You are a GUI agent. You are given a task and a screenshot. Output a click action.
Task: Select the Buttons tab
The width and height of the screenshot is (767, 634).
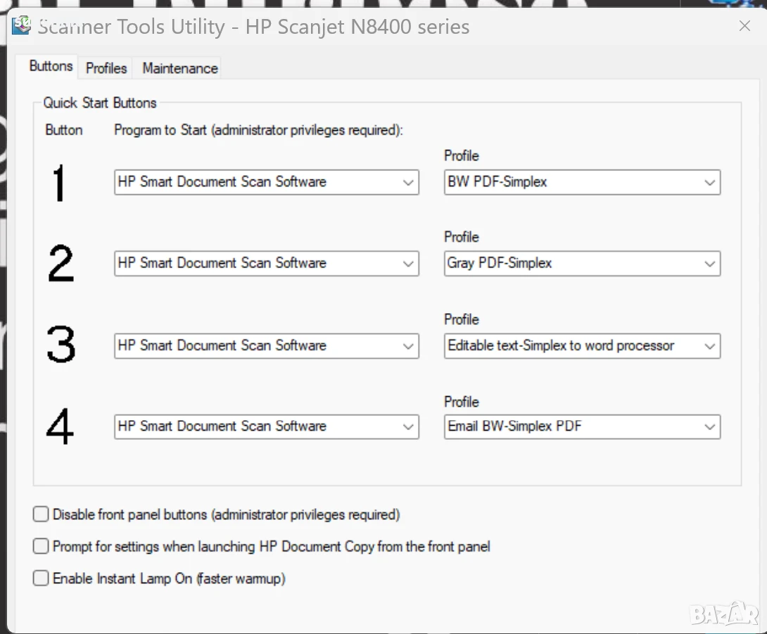[51, 66]
